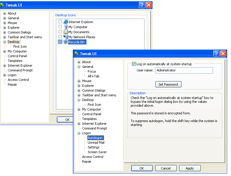Viewport: 231px width, 176px height.
Task: Click Cancel in the front Tweak UI window
Action: point(166,168)
